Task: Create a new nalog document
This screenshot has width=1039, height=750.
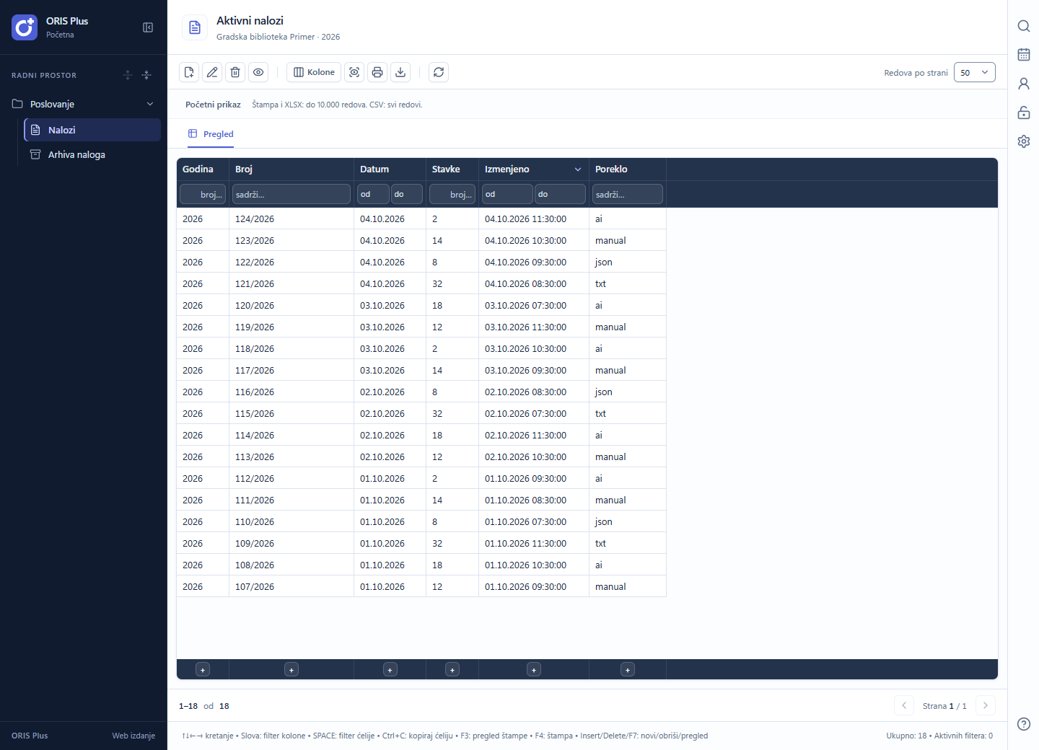Action: tap(189, 72)
